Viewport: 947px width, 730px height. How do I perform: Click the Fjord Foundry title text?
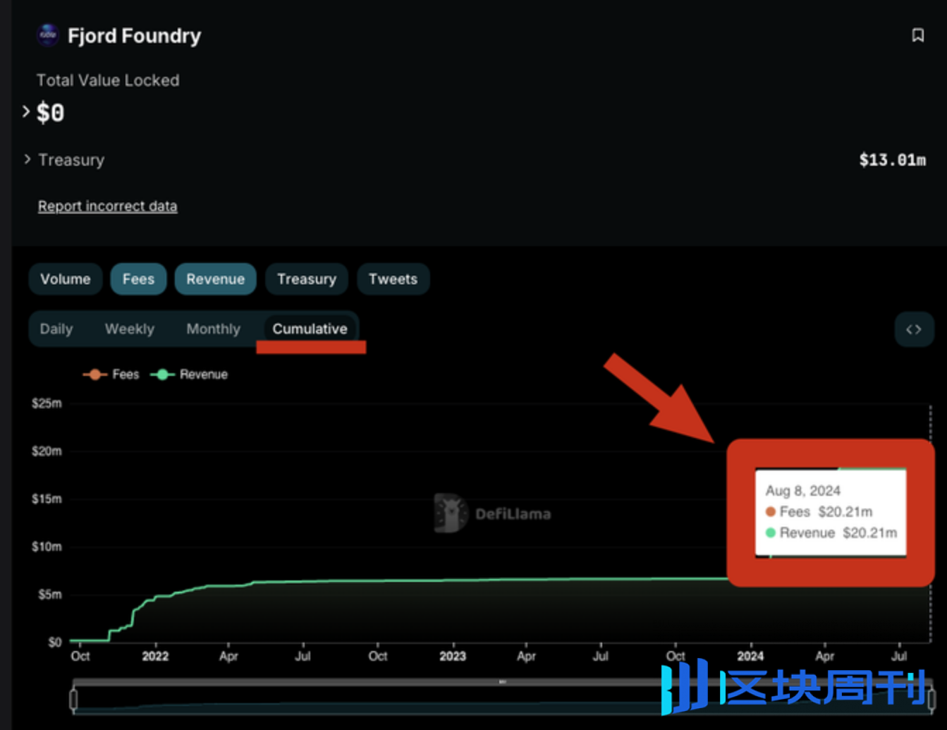pyautogui.click(x=134, y=36)
